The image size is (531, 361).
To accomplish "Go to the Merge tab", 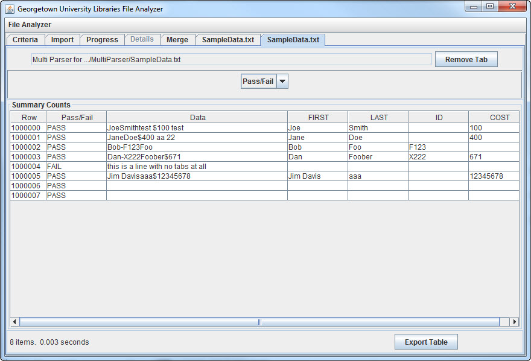I will pyautogui.click(x=177, y=40).
